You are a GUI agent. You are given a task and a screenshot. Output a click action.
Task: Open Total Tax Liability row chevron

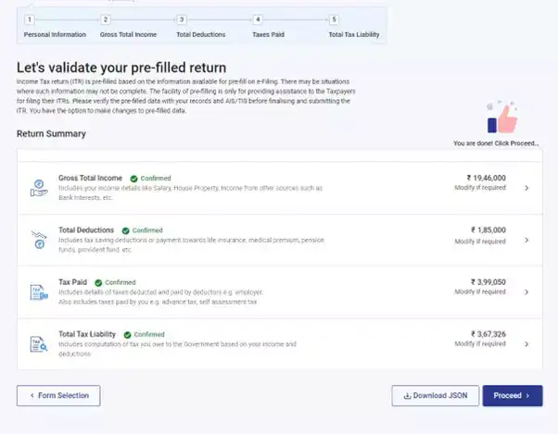[526, 344]
